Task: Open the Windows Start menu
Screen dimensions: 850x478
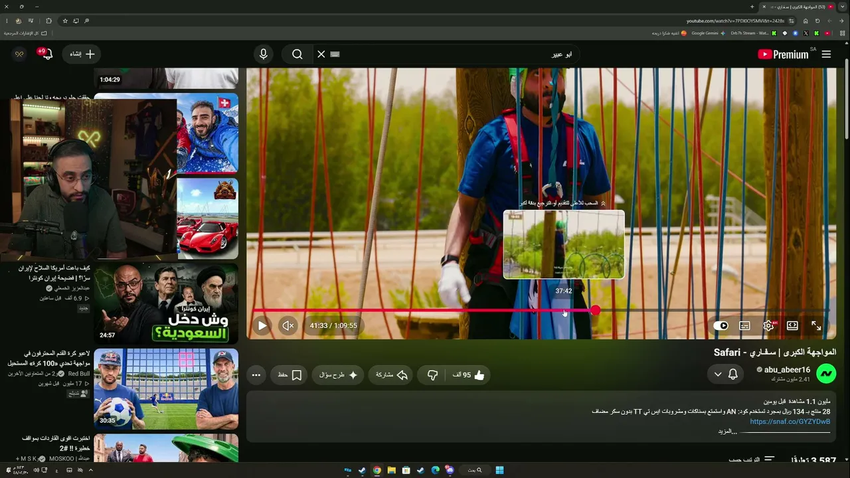Action: 499,470
